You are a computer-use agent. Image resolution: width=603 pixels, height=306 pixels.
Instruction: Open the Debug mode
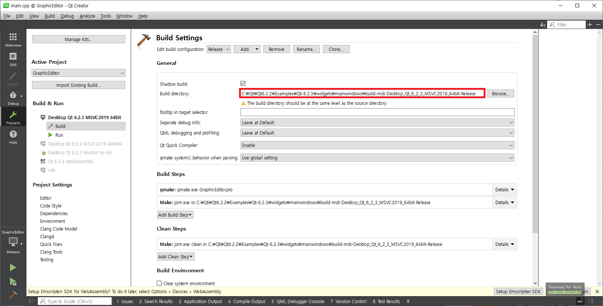(x=13, y=97)
